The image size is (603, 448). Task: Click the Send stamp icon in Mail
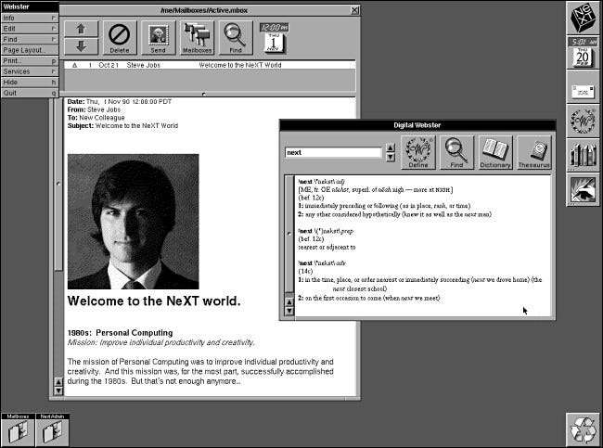pos(158,38)
